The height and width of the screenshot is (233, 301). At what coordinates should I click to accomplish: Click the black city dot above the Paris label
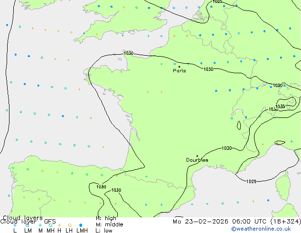click(179, 67)
